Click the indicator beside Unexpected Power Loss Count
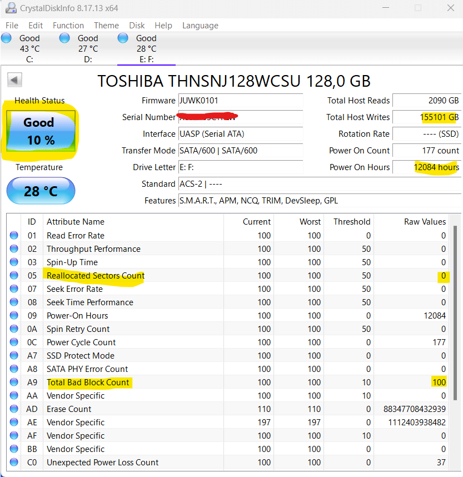This screenshot has width=463, height=477. point(14,462)
